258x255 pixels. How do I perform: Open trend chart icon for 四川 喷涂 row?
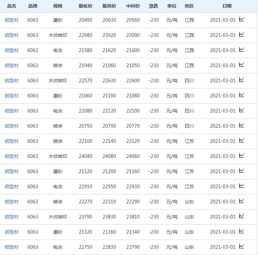242,125
